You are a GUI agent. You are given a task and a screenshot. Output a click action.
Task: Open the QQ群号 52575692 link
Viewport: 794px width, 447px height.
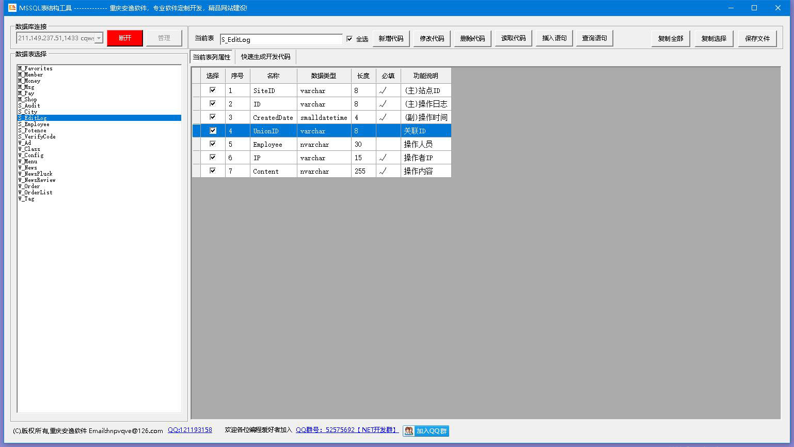346,430
